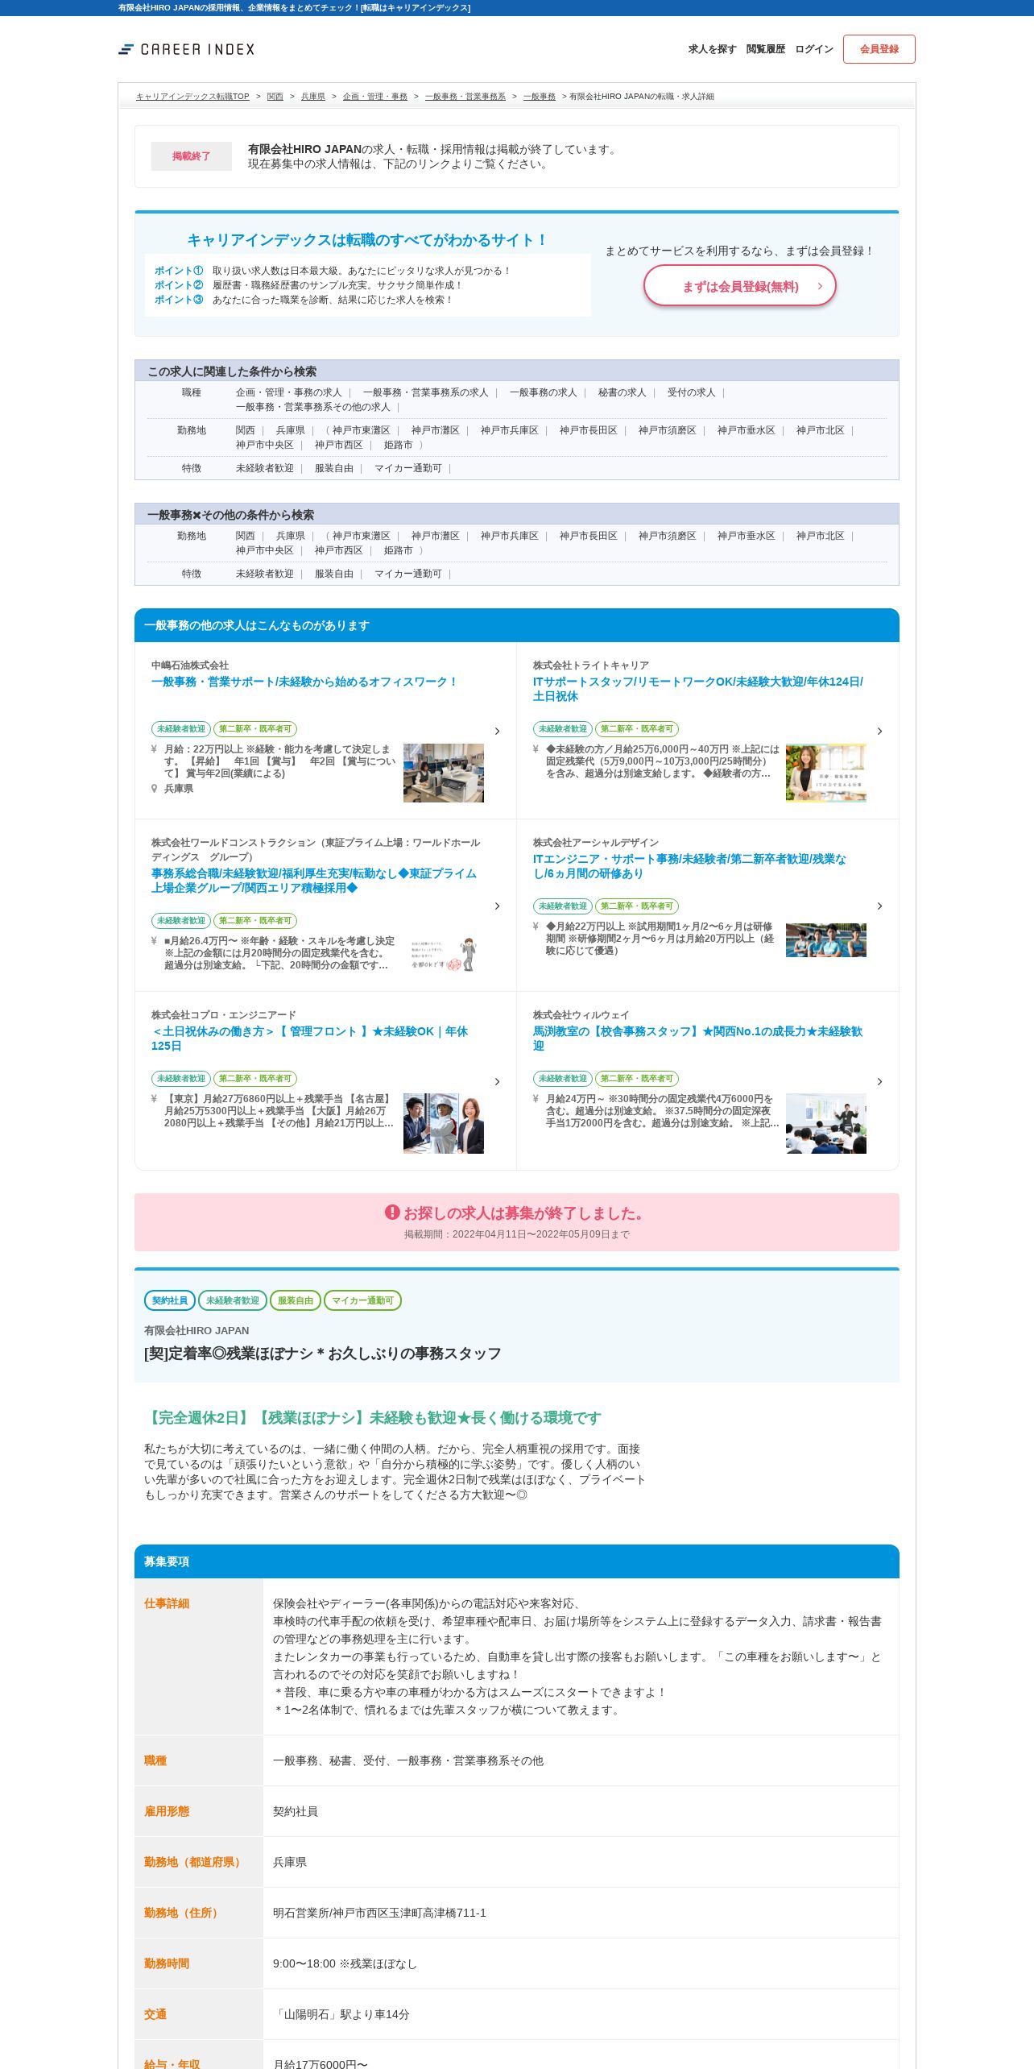Click the まずは会員登録(無料) button

(740, 286)
